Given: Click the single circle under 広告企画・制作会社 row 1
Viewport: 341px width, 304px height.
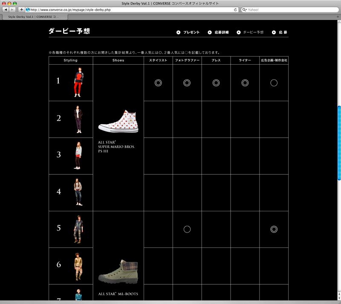Looking at the screenshot, I should [x=274, y=83].
